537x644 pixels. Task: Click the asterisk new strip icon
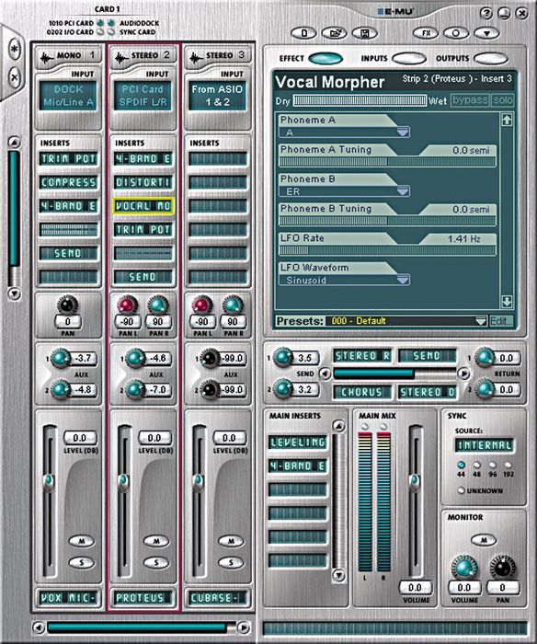pyautogui.click(x=15, y=50)
